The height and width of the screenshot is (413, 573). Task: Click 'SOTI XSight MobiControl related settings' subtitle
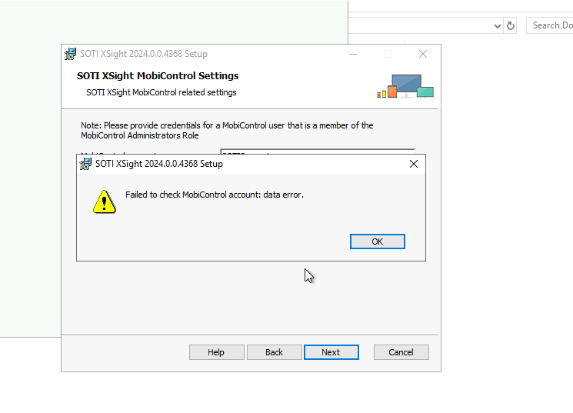[x=162, y=92]
